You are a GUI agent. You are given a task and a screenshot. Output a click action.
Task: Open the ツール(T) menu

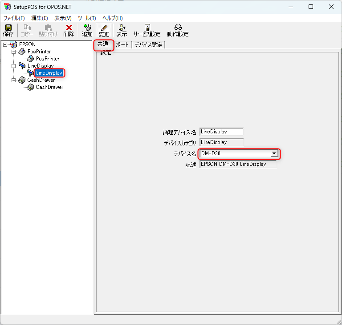87,18
